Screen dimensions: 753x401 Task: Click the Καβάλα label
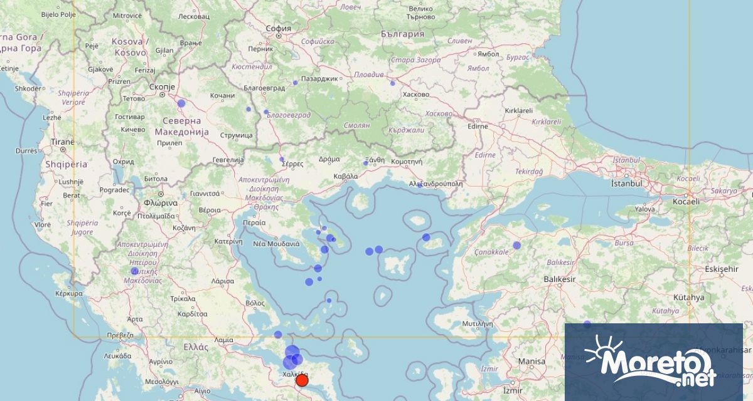(x=345, y=176)
